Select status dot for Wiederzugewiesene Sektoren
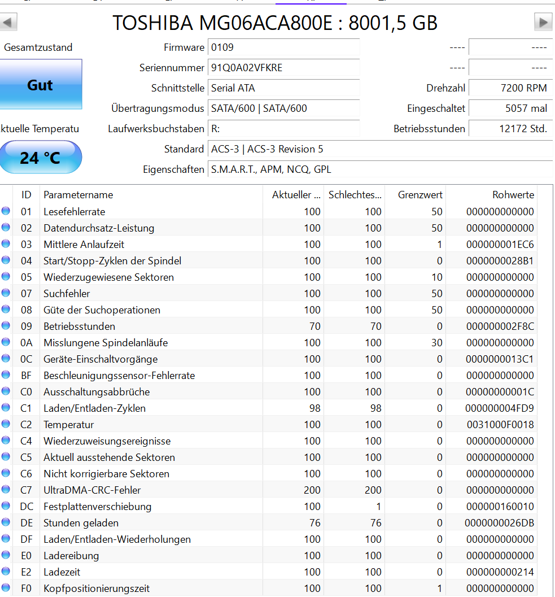Viewport: 555px width, 597px height. (x=6, y=276)
